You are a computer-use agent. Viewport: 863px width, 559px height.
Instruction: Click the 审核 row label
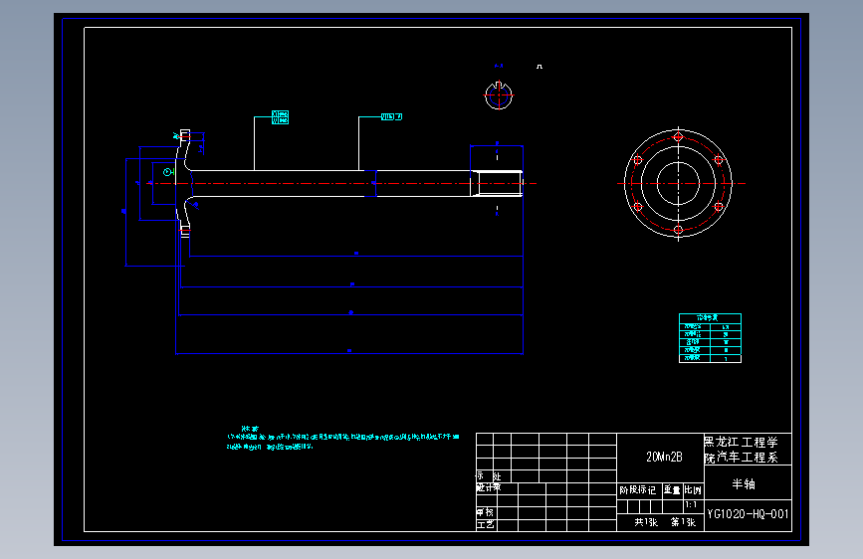(x=485, y=513)
